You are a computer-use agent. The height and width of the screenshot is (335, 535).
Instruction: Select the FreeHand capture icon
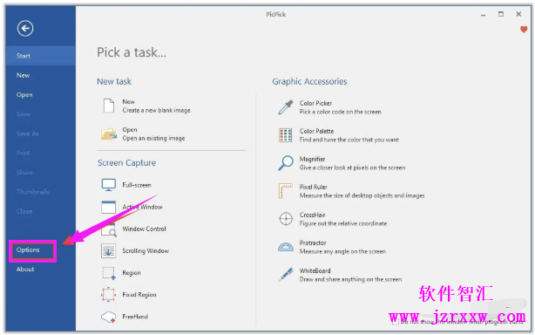(109, 317)
